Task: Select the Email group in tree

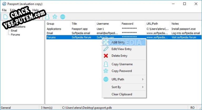Action: (x=14, y=31)
